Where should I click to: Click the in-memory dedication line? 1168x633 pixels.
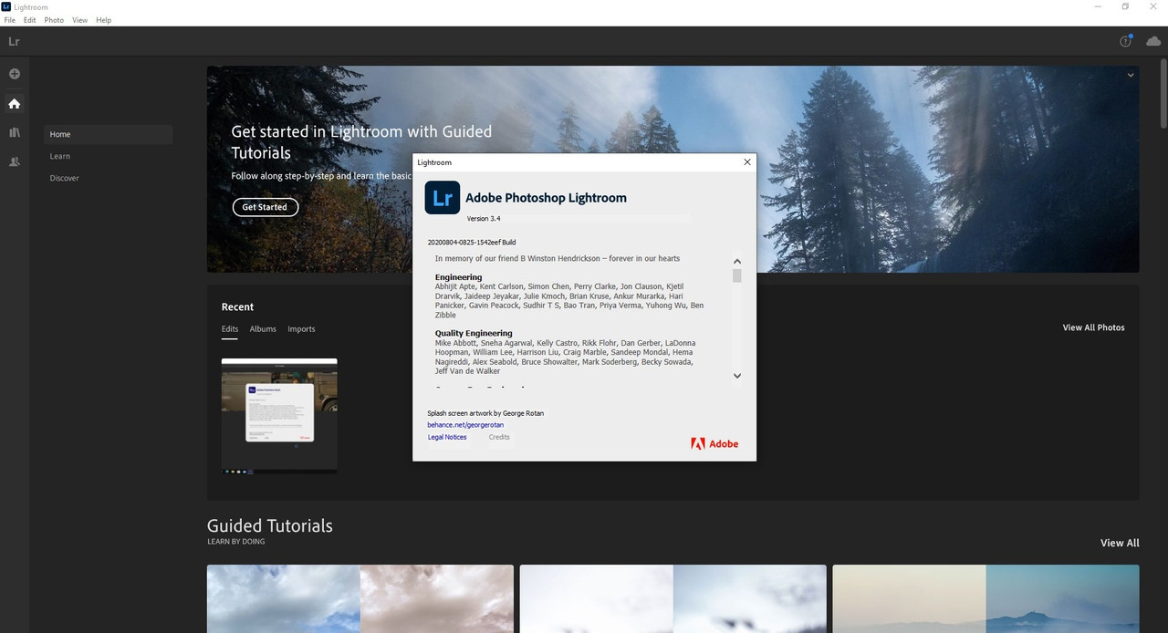(x=558, y=259)
